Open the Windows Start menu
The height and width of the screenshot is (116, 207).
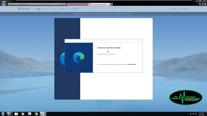pyautogui.click(x=3, y=114)
